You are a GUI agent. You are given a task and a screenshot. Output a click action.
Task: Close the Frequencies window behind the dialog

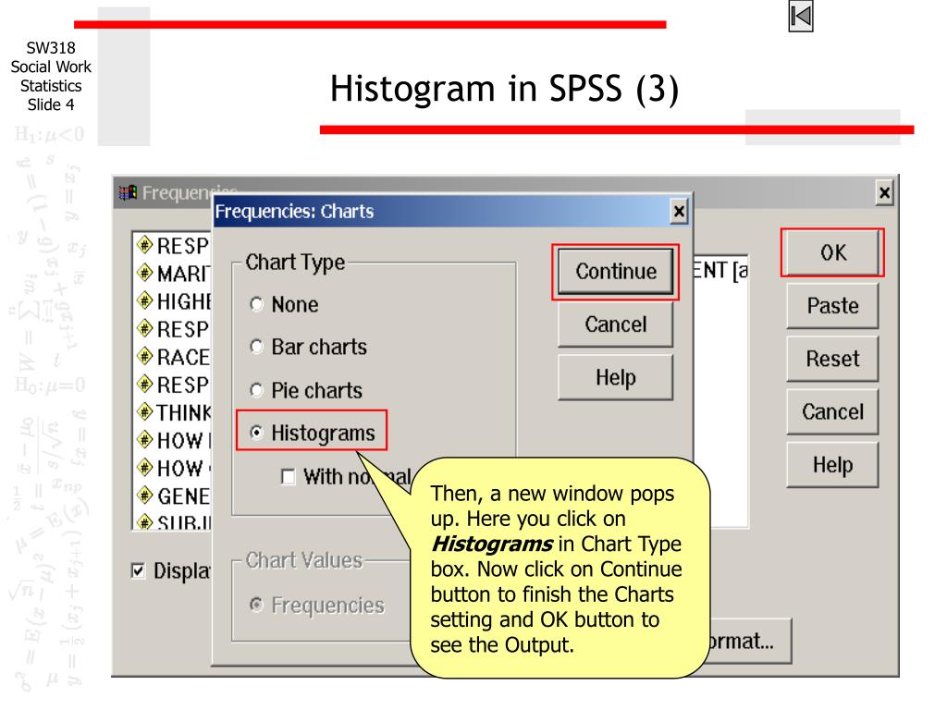(884, 192)
